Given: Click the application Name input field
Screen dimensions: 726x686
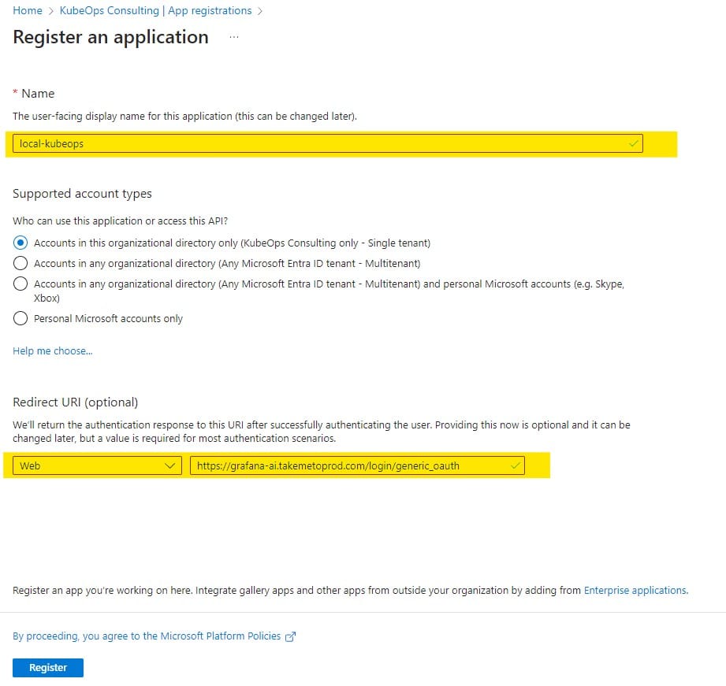Looking at the screenshot, I should [x=327, y=144].
